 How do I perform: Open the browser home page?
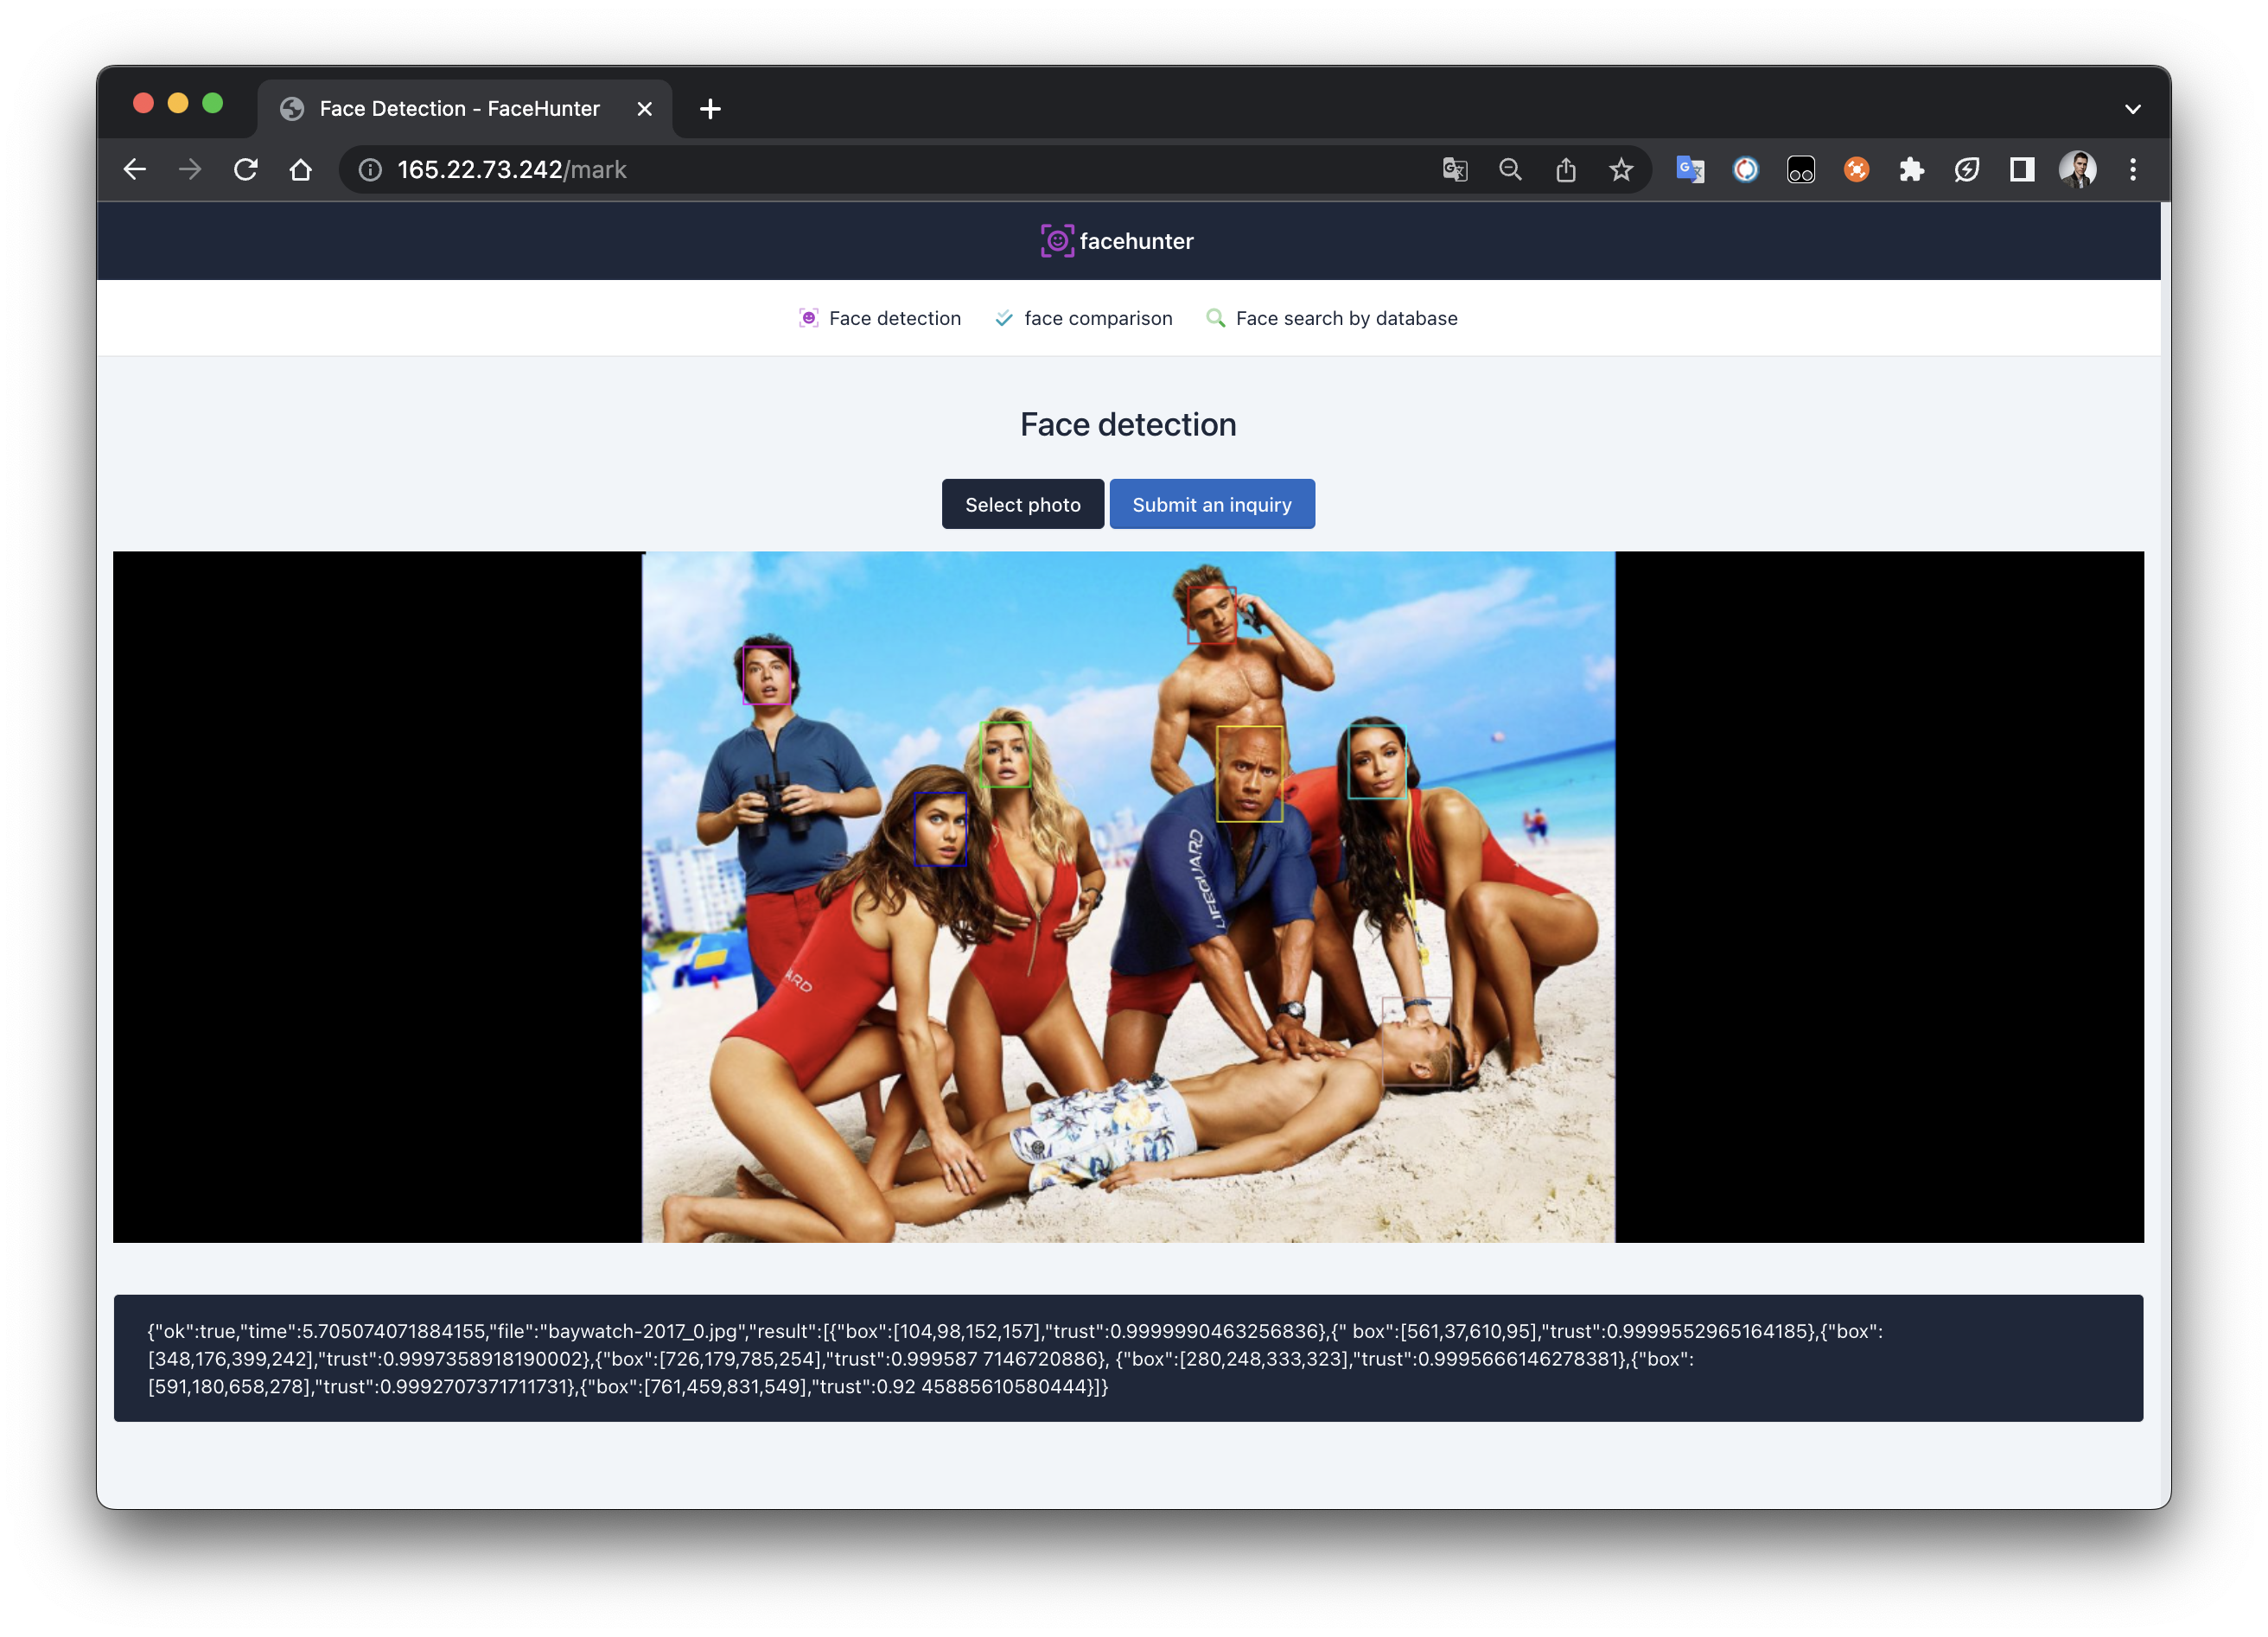pyautogui.click(x=301, y=170)
